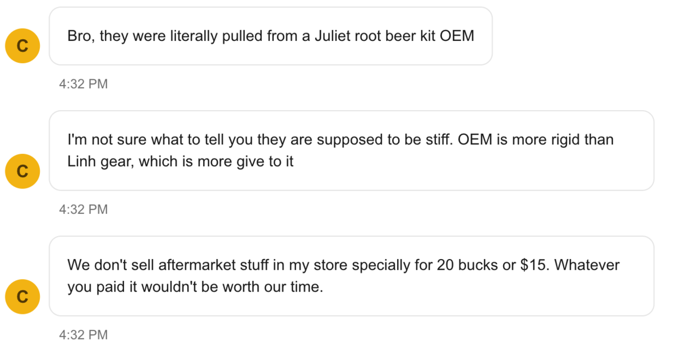
Task: Click the timestamp under the aftermarket message
Action: (83, 335)
